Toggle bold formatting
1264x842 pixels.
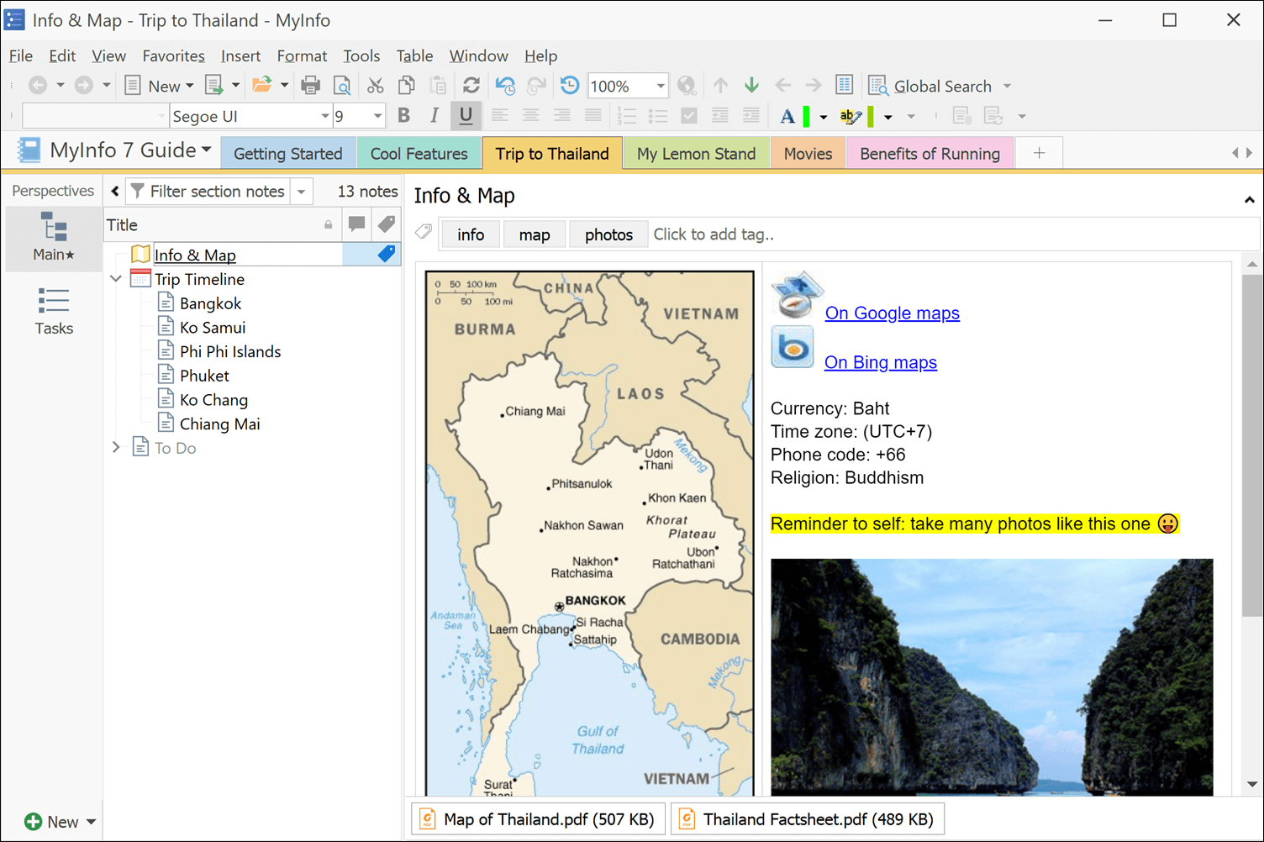coord(403,115)
